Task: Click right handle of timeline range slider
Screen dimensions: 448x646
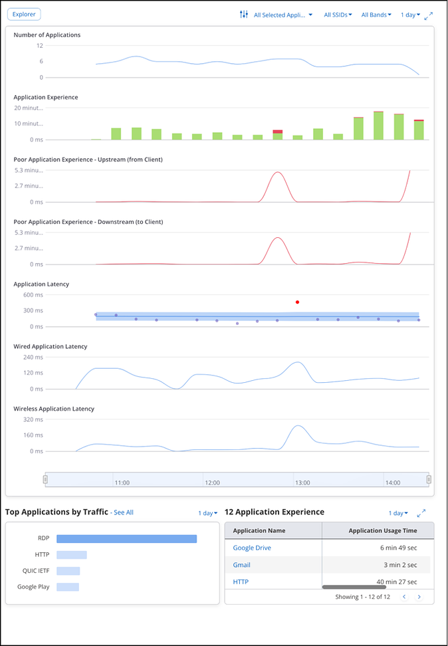Action: pyautogui.click(x=429, y=480)
